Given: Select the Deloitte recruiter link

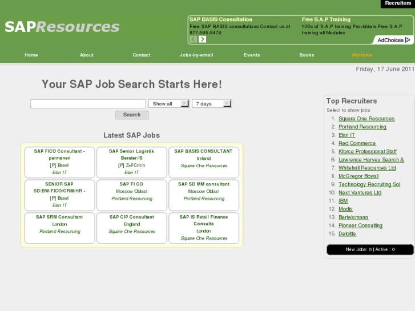Looking at the screenshot, I should click(347, 233).
